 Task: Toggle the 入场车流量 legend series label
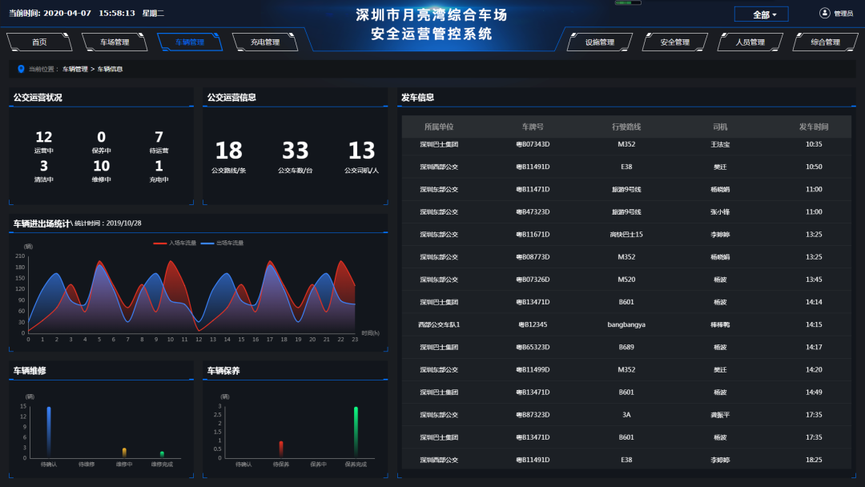[x=183, y=243]
